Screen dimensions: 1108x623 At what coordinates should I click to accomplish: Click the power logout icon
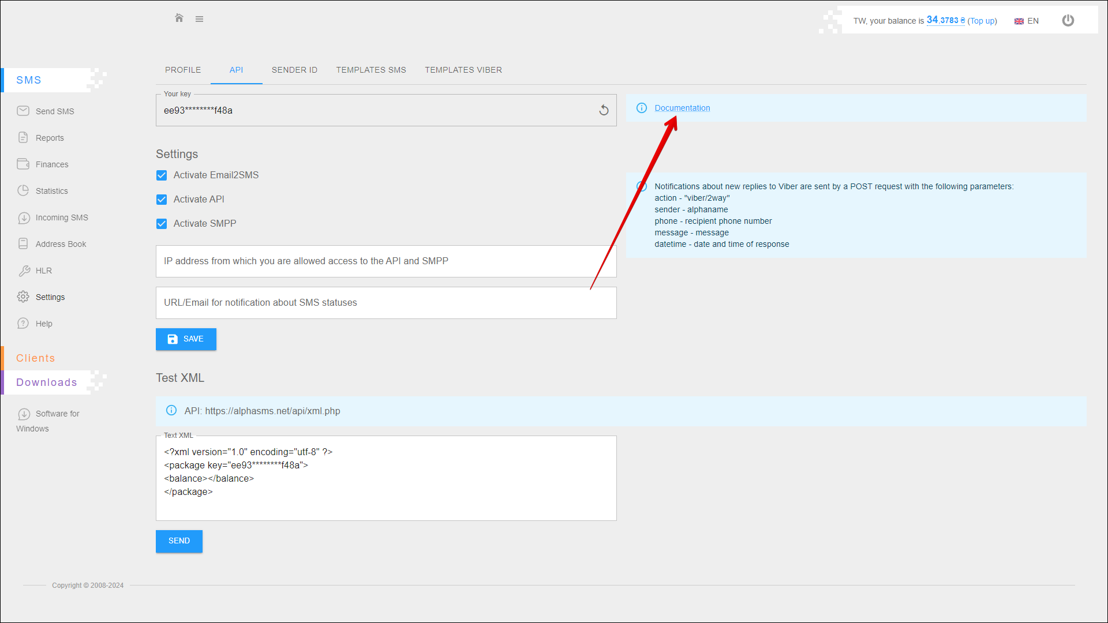coord(1068,21)
